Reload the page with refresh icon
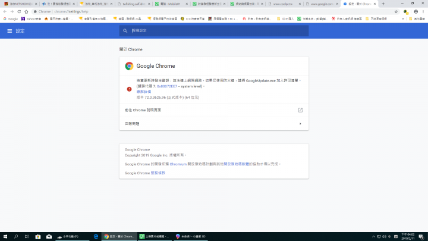 coord(19,11)
